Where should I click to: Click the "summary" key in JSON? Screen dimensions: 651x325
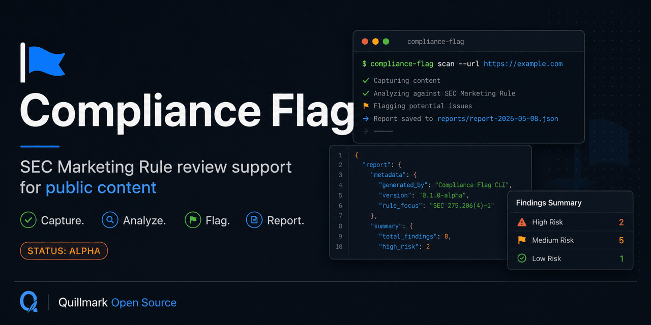[387, 226]
